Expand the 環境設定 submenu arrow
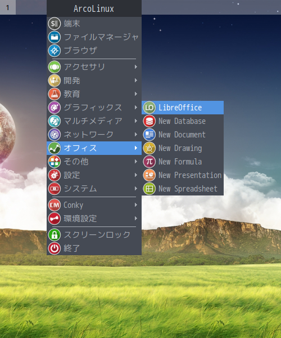The width and height of the screenshot is (281, 338). pos(136,219)
